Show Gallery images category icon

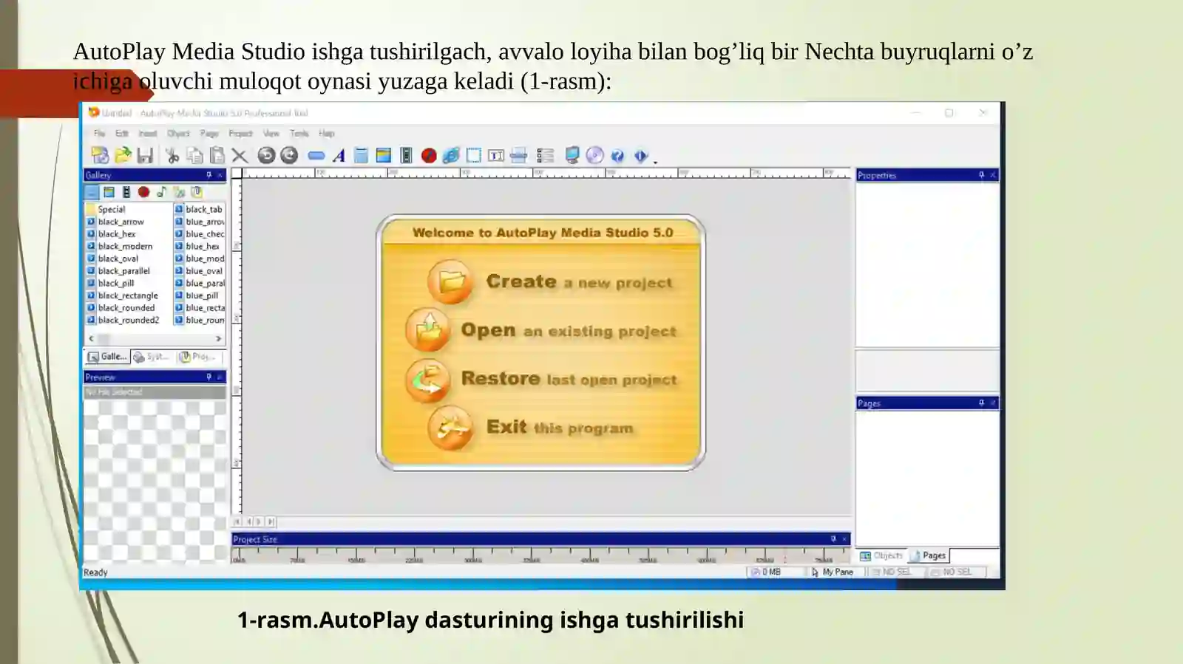pyautogui.click(x=109, y=192)
